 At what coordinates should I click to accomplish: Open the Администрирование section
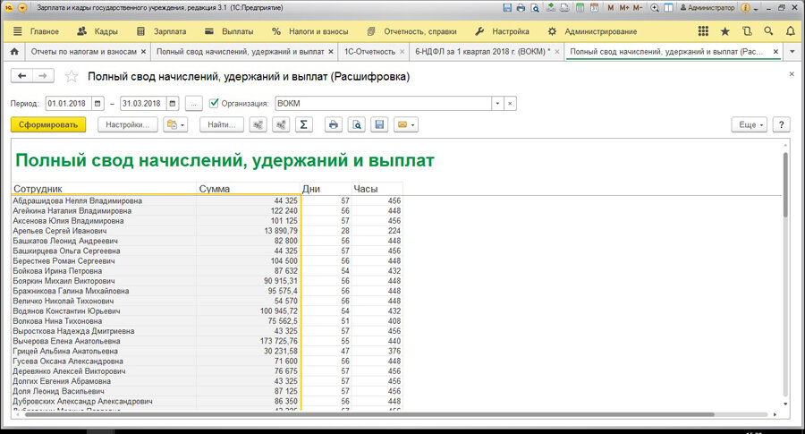[592, 31]
